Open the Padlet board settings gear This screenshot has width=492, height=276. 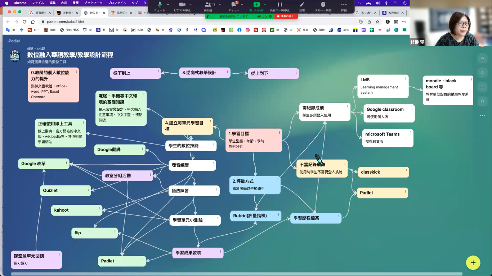[x=482, y=101]
